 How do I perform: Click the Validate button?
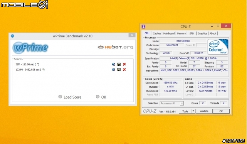click(204, 111)
